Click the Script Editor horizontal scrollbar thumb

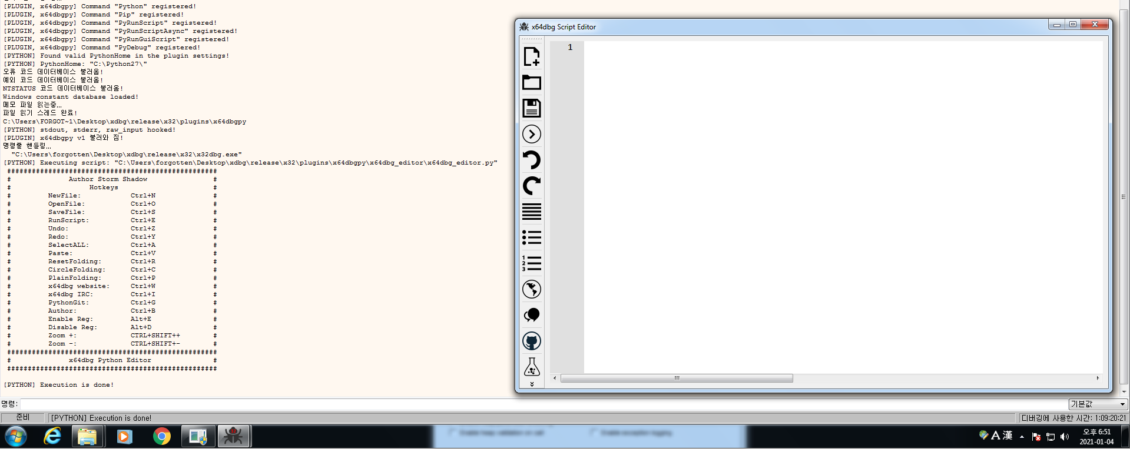[x=677, y=378]
